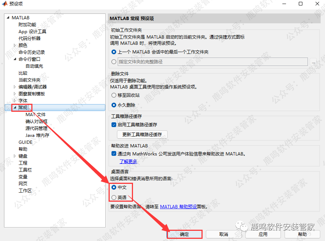Select Java 堆内存 in the tree
Image resolution: width=325 pixels, height=241 pixels.
click(x=37, y=135)
